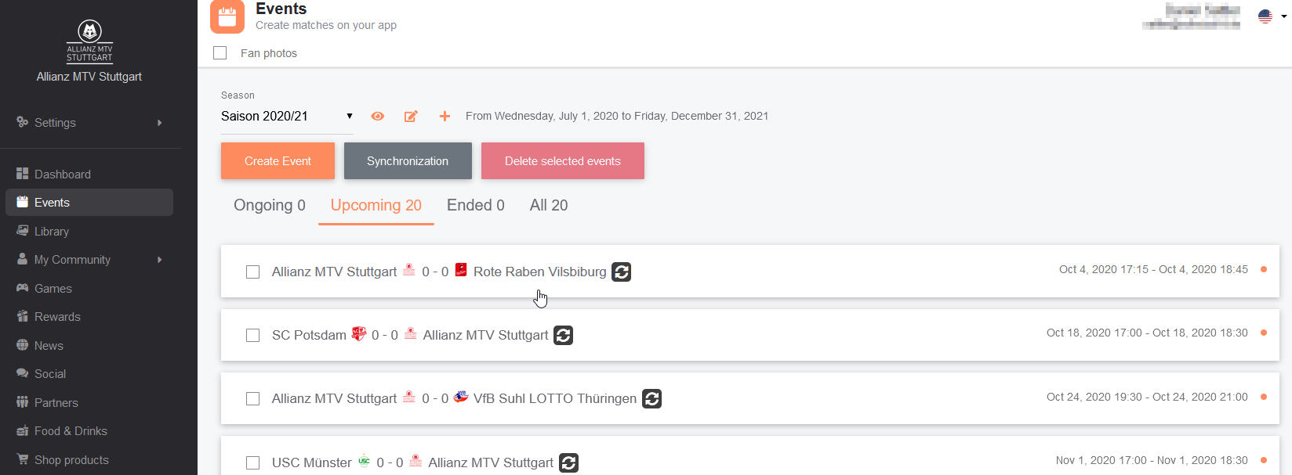Click the edit season pencil icon
Viewport: 1292px width, 475px height.
pos(411,117)
